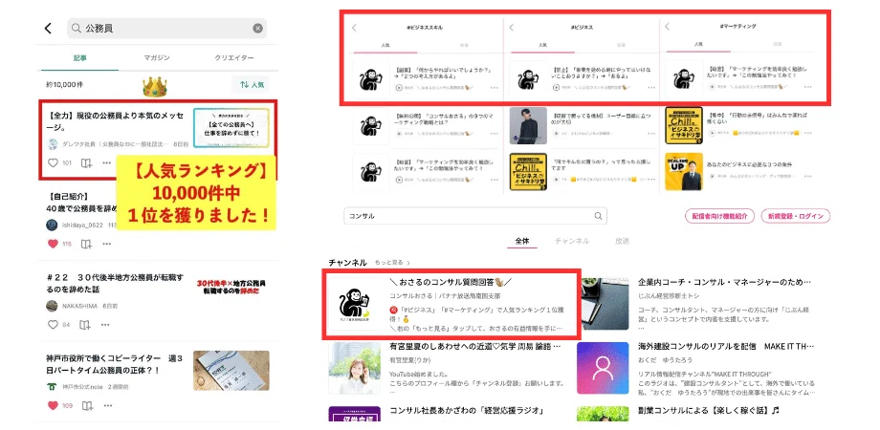Switch to the マガジン tab
Viewport: 880px width, 430px height.
[157, 57]
